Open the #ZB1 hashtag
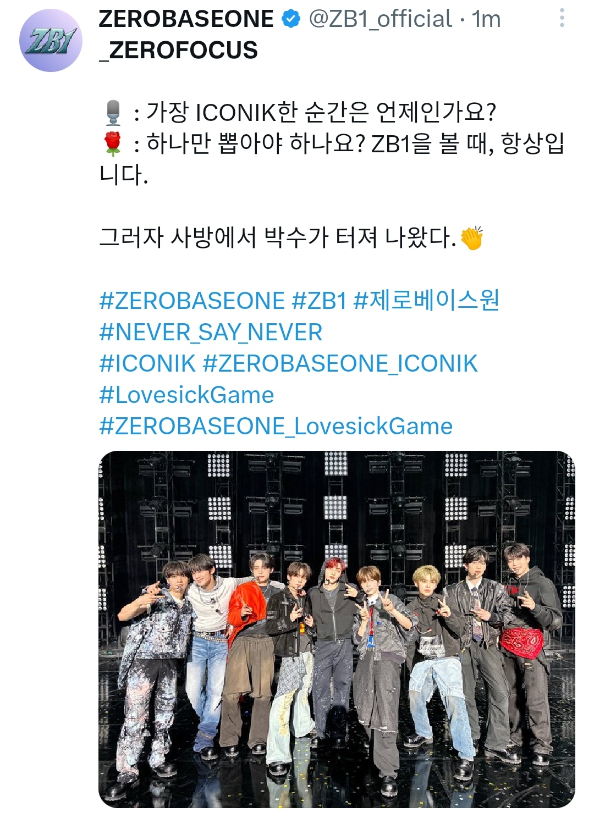This screenshot has height=818, width=594. click(x=320, y=301)
